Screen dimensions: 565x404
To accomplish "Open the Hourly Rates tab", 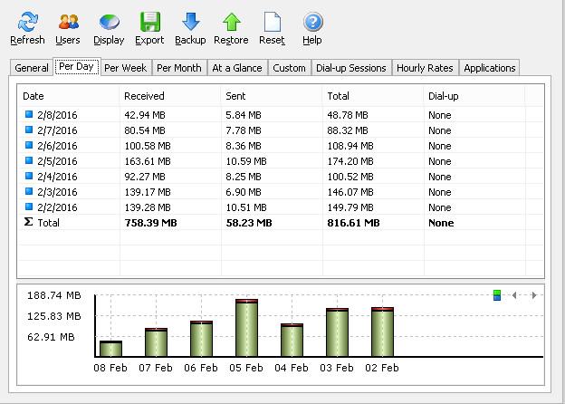I will tap(426, 68).
